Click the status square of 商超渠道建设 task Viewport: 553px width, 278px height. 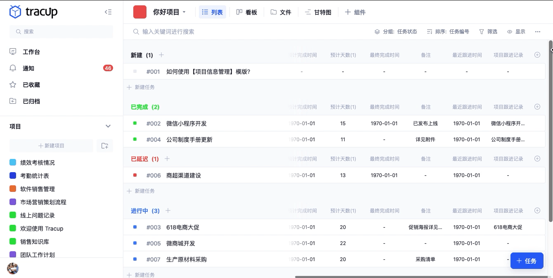pos(135,175)
